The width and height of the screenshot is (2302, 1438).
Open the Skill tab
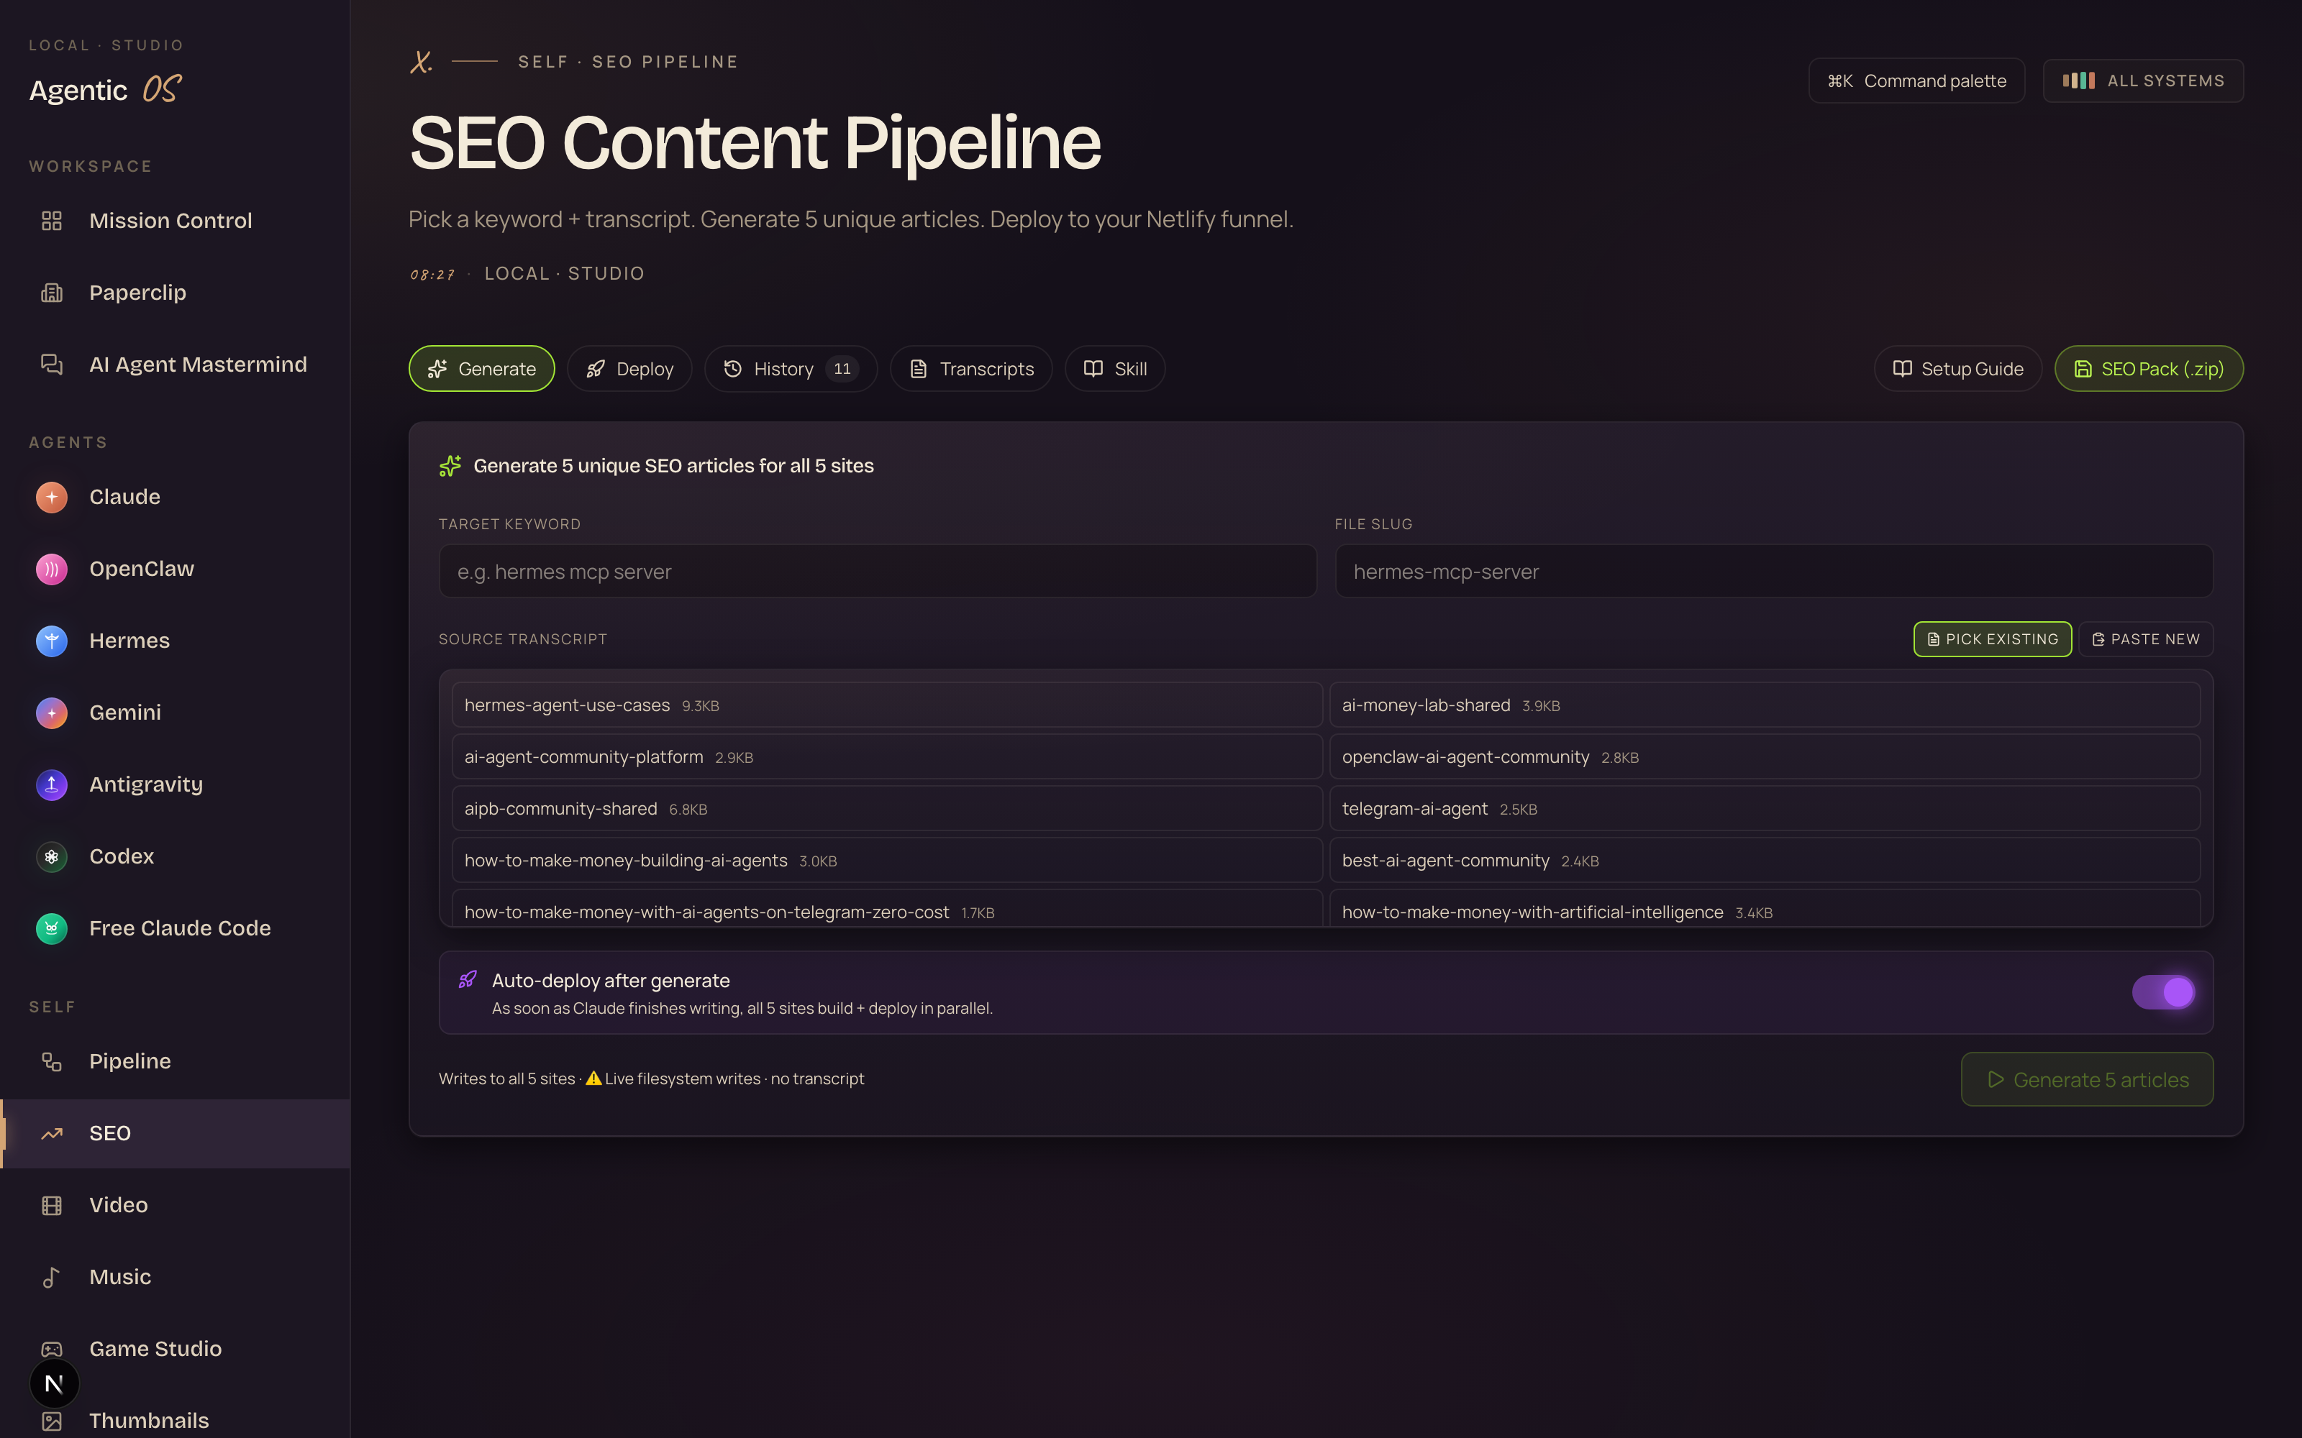[1115, 369]
